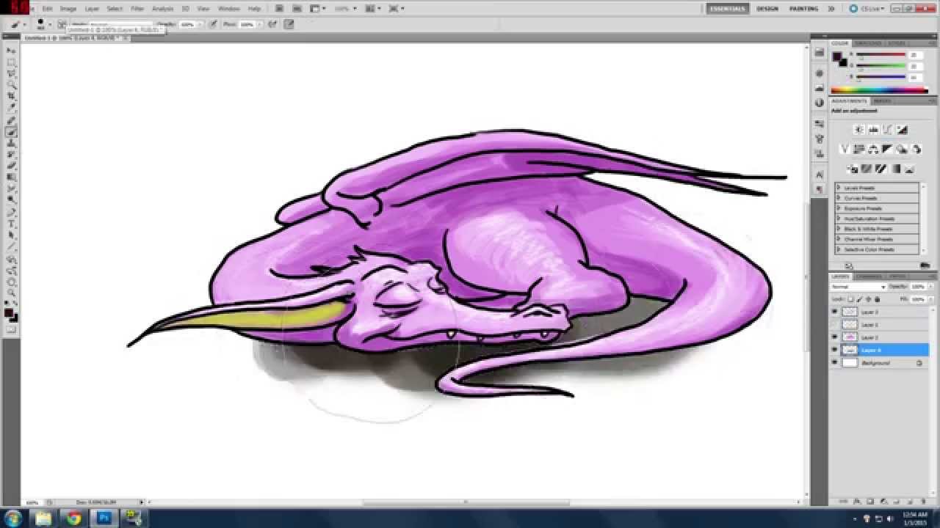940x528 pixels.
Task: Click the layer Opacity field
Action: (x=918, y=287)
